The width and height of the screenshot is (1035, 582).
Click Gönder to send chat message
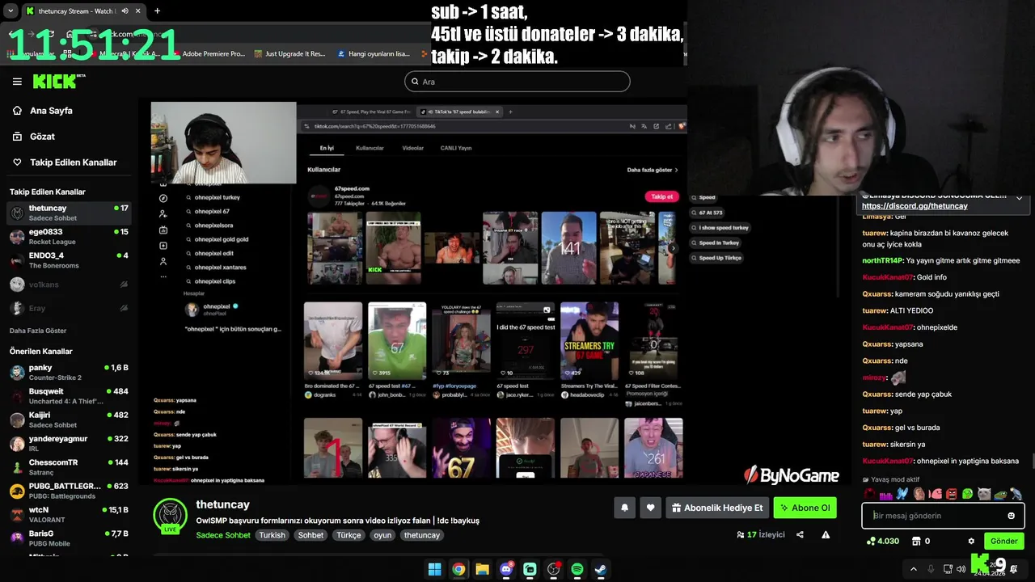click(x=1003, y=541)
